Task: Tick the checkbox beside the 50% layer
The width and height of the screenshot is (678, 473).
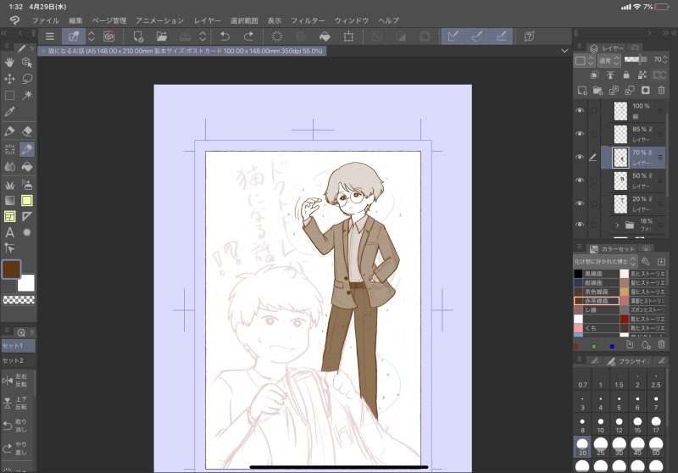Action: tap(595, 181)
